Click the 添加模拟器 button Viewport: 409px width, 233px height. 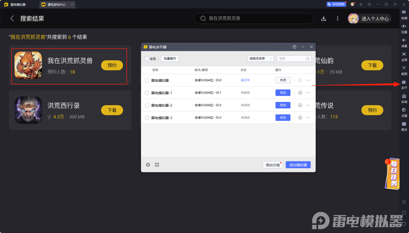click(x=298, y=165)
